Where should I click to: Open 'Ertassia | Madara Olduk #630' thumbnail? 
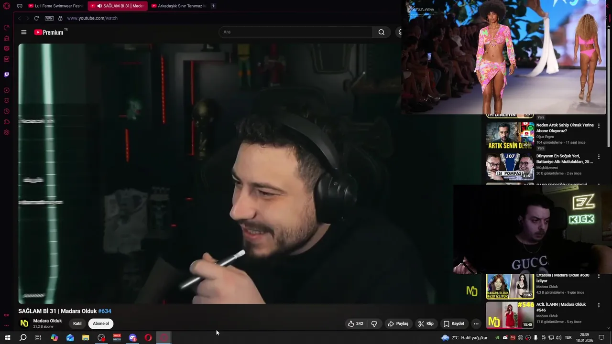[x=510, y=286]
